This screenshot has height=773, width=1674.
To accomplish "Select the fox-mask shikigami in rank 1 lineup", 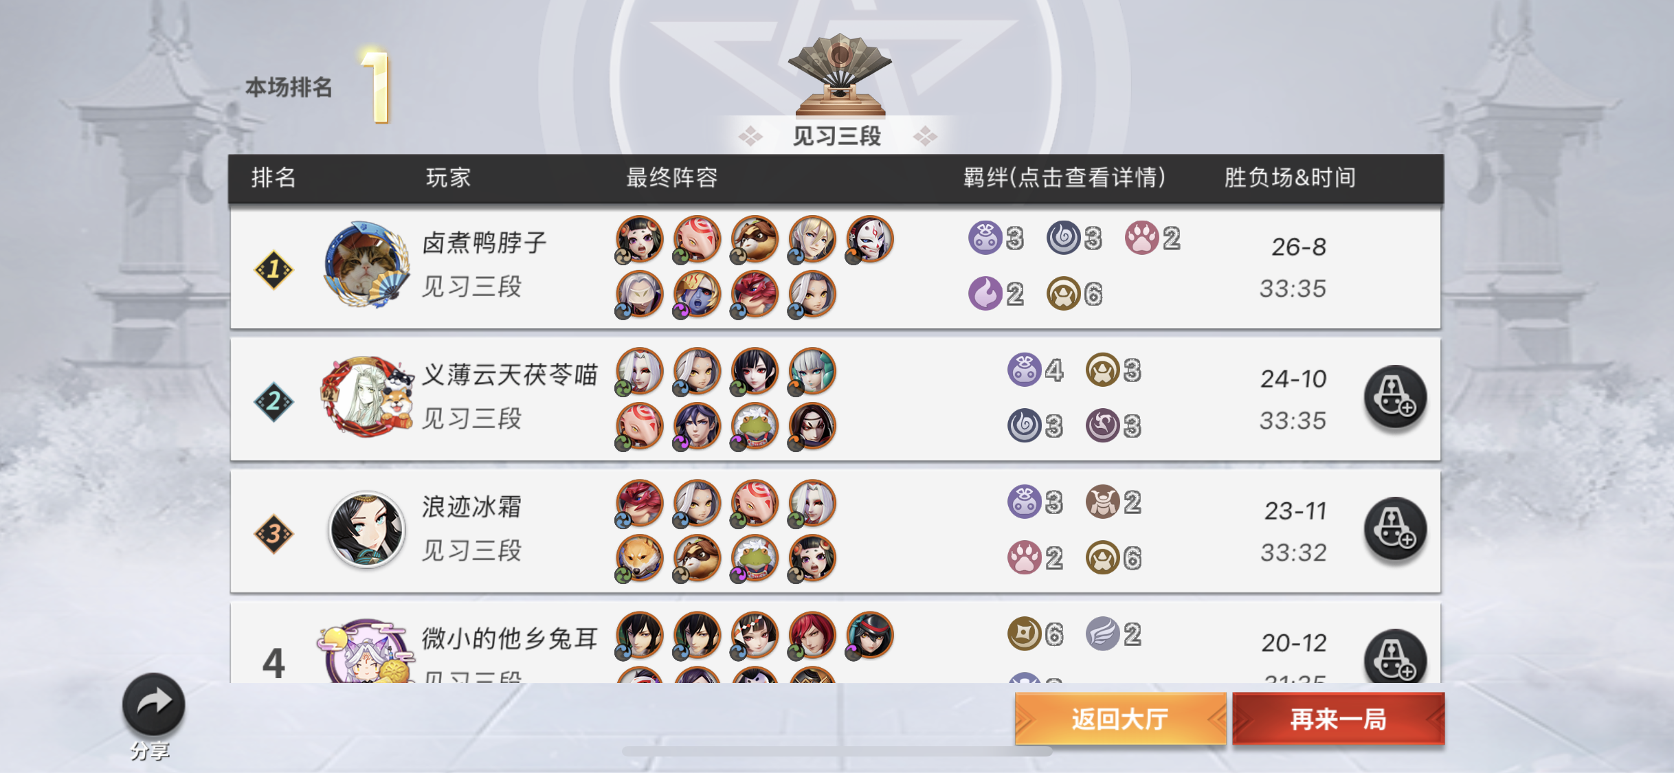I will pyautogui.click(x=870, y=239).
